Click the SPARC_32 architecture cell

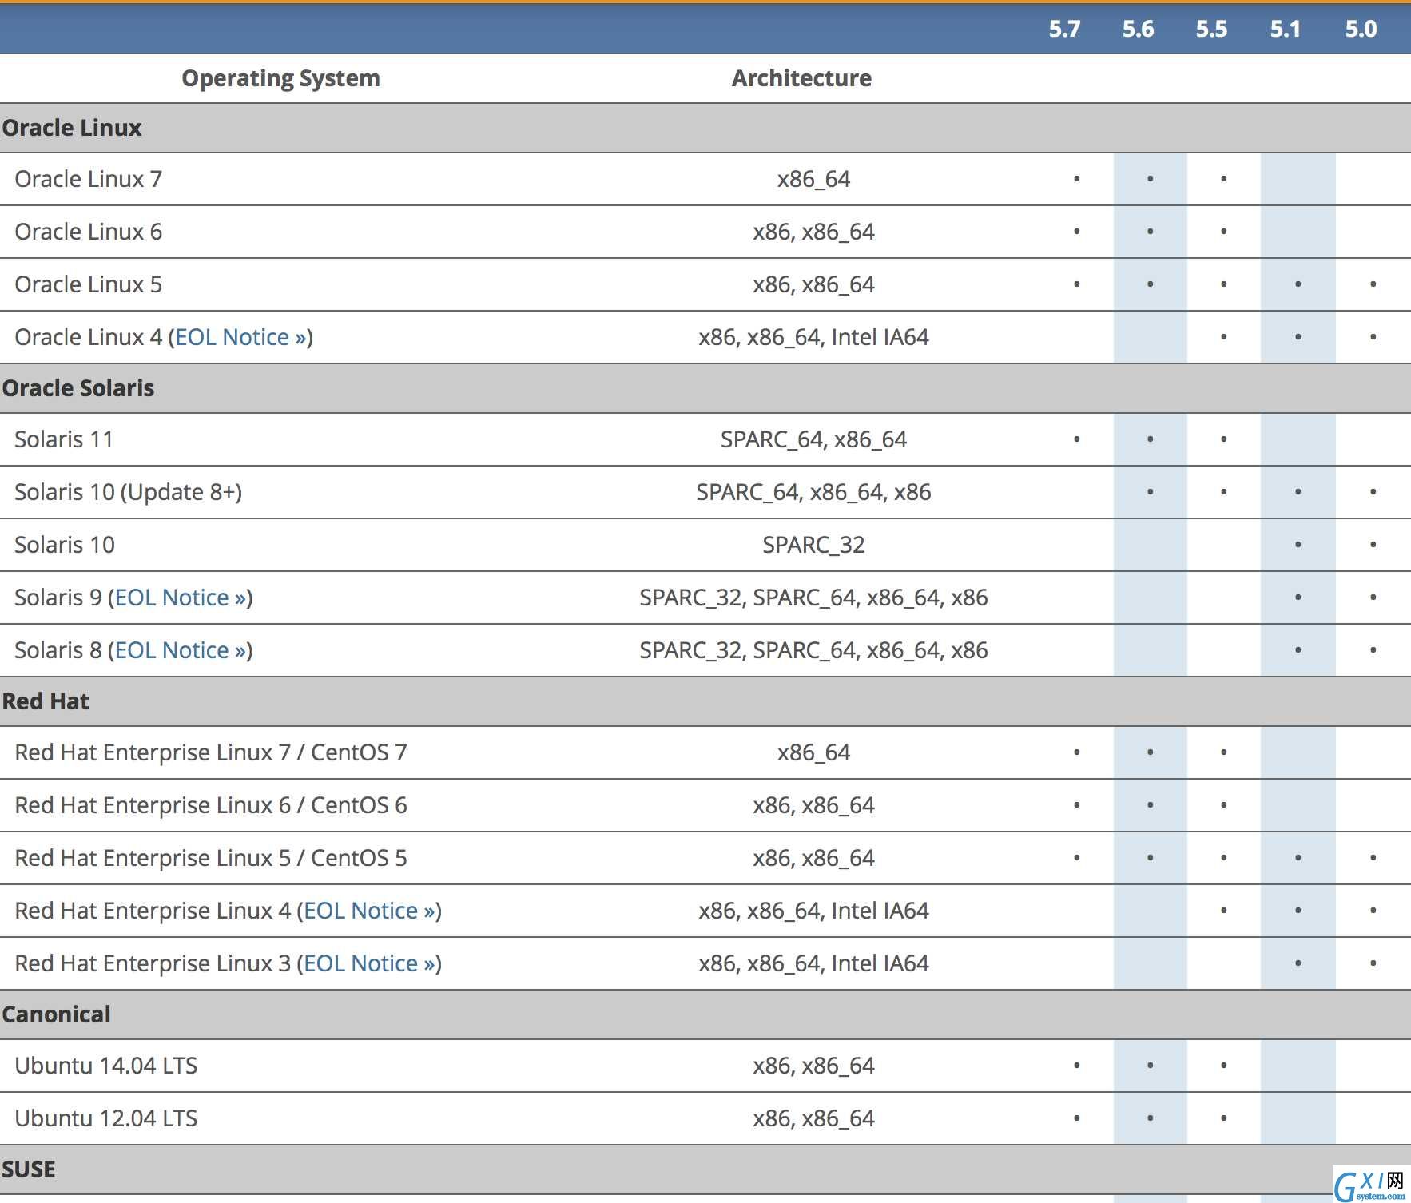813,545
